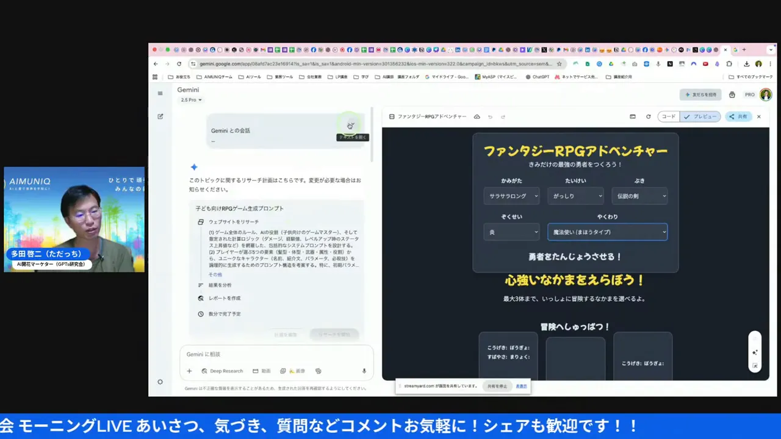The width and height of the screenshot is (781, 439).
Task: Close the canvas panel with X
Action: [x=759, y=116]
